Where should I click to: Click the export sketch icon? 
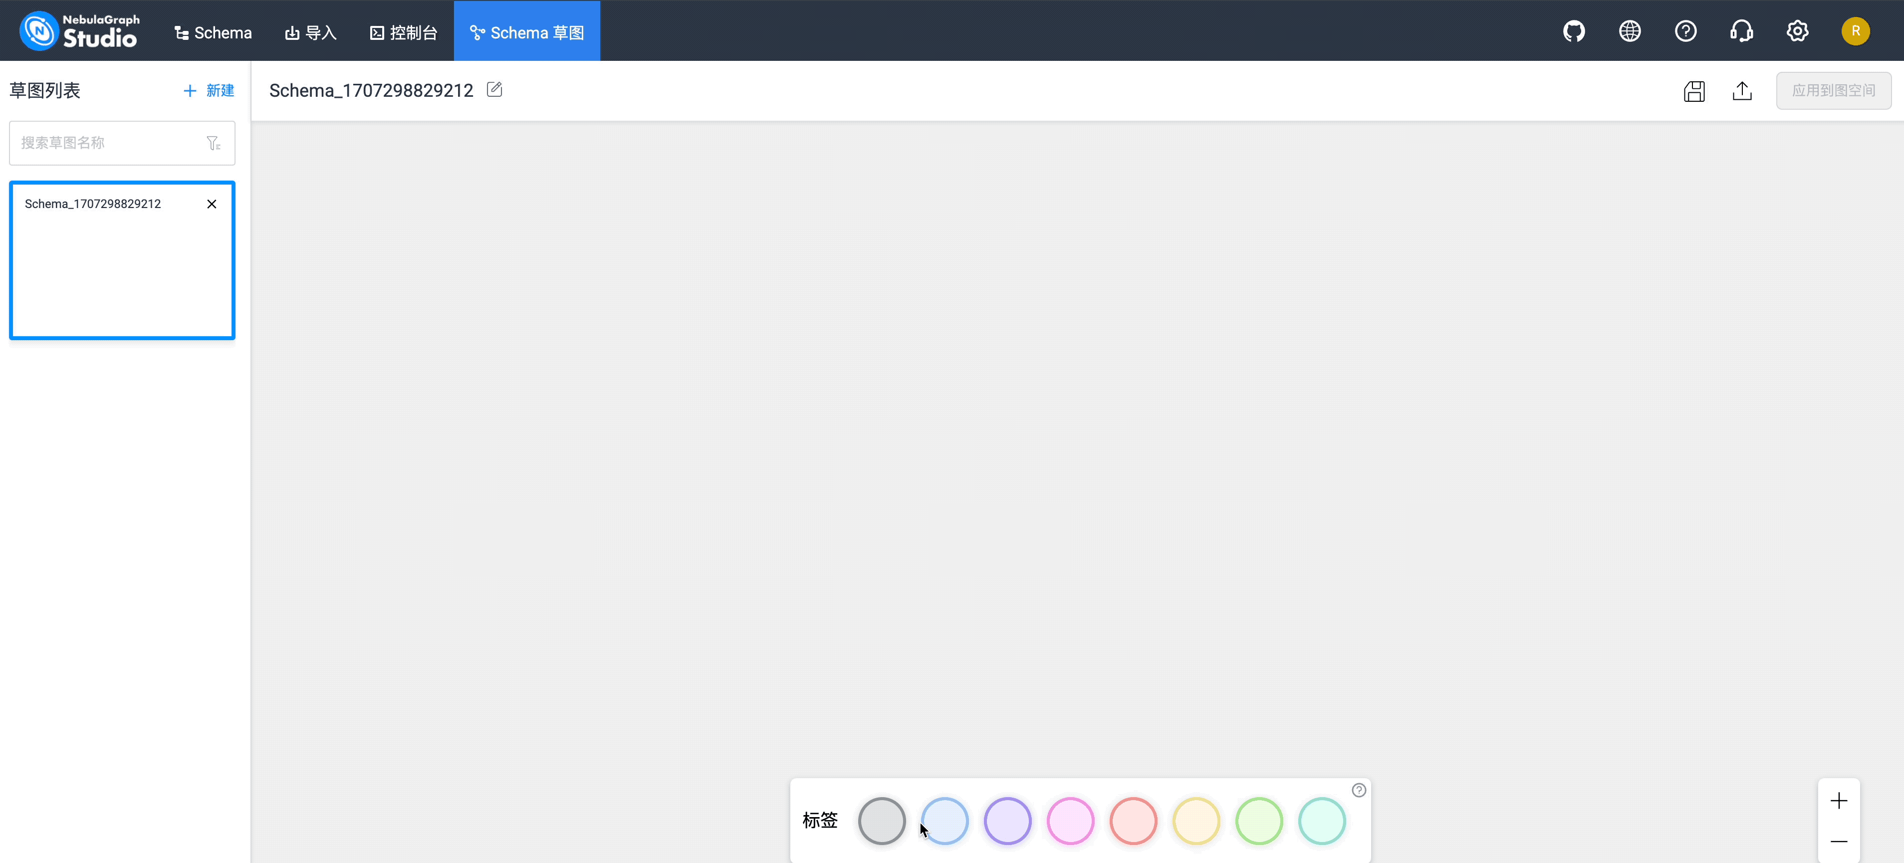coord(1742,91)
